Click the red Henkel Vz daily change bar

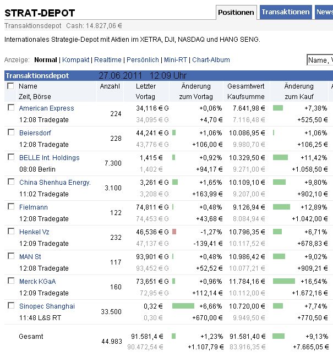[174, 232]
